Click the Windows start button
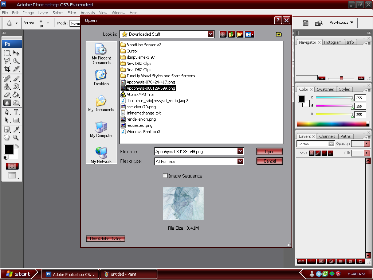Screen dimensions: 373x280 18,274
